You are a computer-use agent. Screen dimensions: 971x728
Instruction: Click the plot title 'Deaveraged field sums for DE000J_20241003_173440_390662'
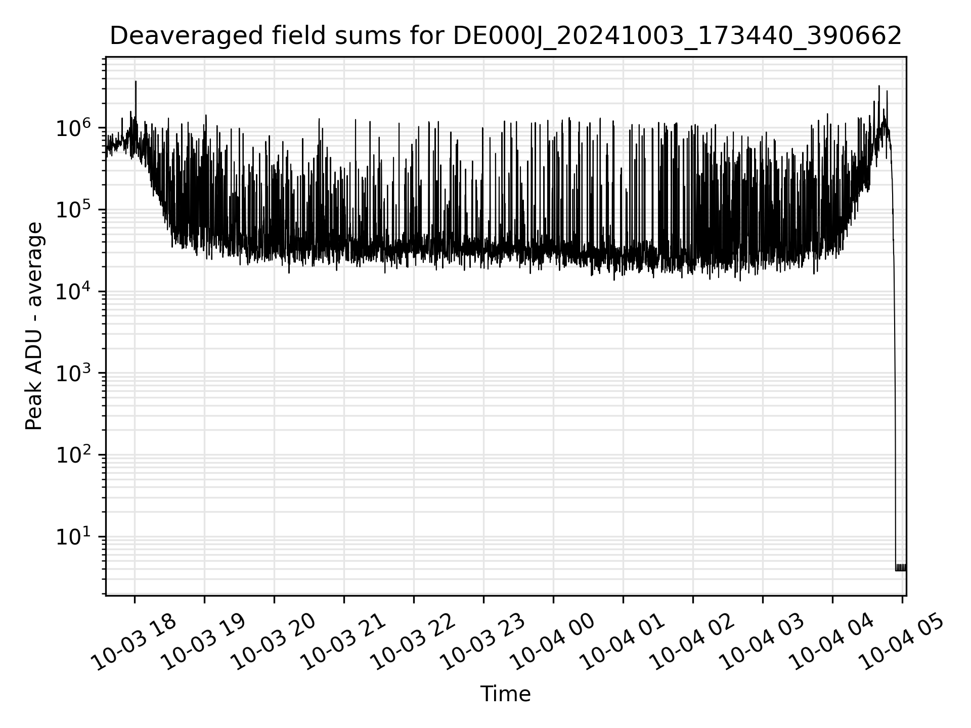[506, 36]
